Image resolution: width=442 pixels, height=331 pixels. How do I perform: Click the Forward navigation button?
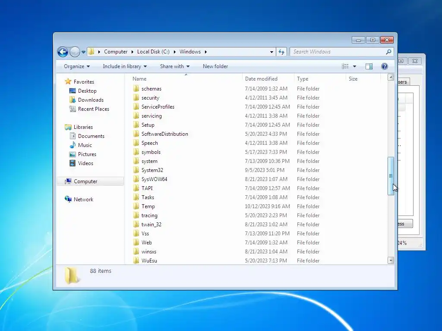pyautogui.click(x=75, y=52)
